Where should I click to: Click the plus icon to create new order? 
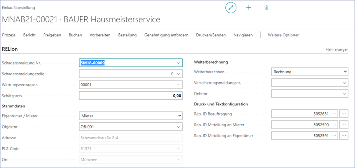point(249,8)
